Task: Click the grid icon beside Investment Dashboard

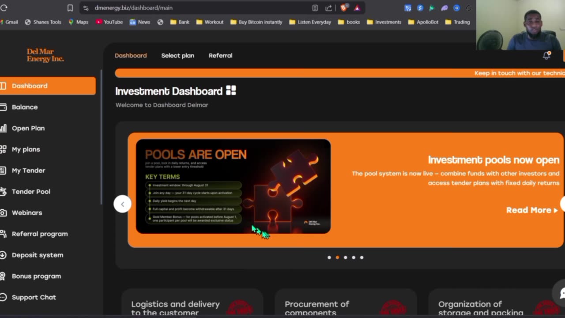Action: (x=231, y=91)
